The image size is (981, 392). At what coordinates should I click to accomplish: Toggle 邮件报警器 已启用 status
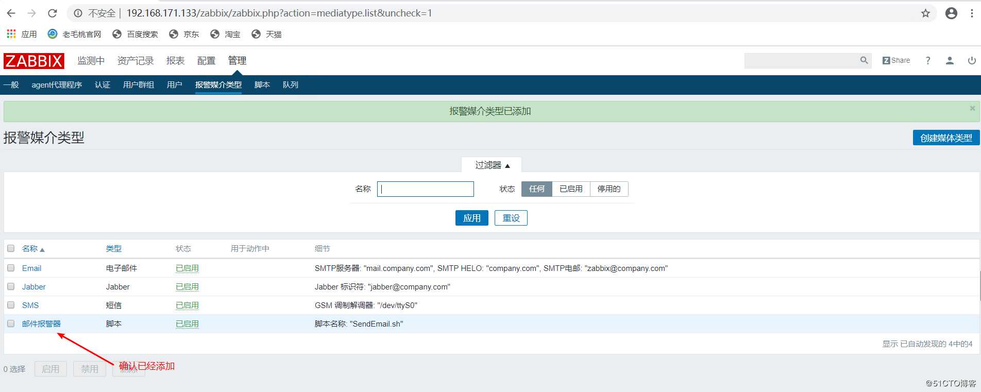click(187, 324)
